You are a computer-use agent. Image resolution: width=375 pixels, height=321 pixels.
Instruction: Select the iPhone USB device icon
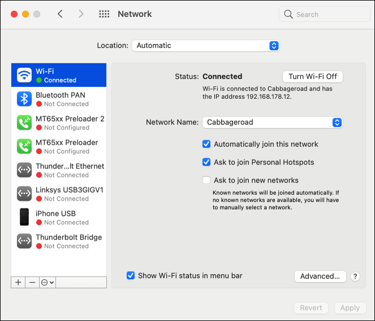[24, 218]
